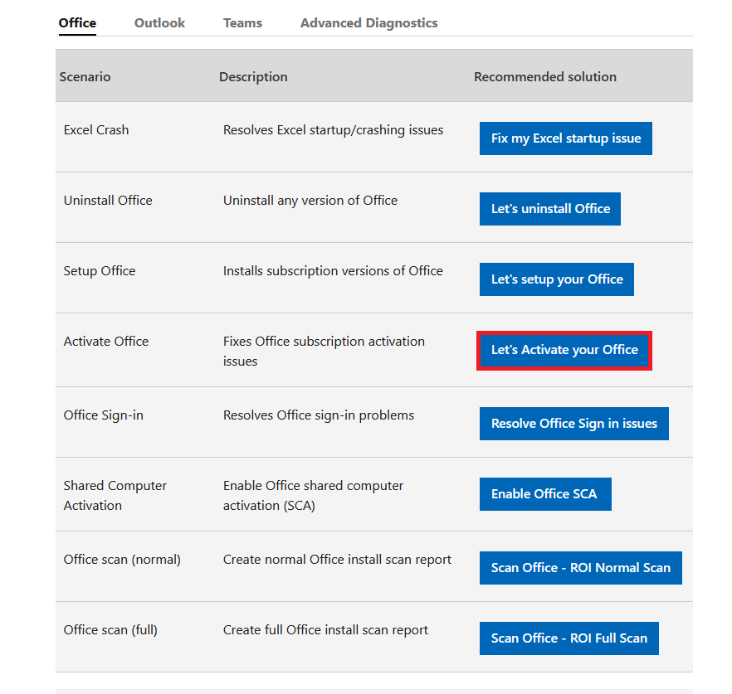Click the Scenario column header

click(x=85, y=76)
